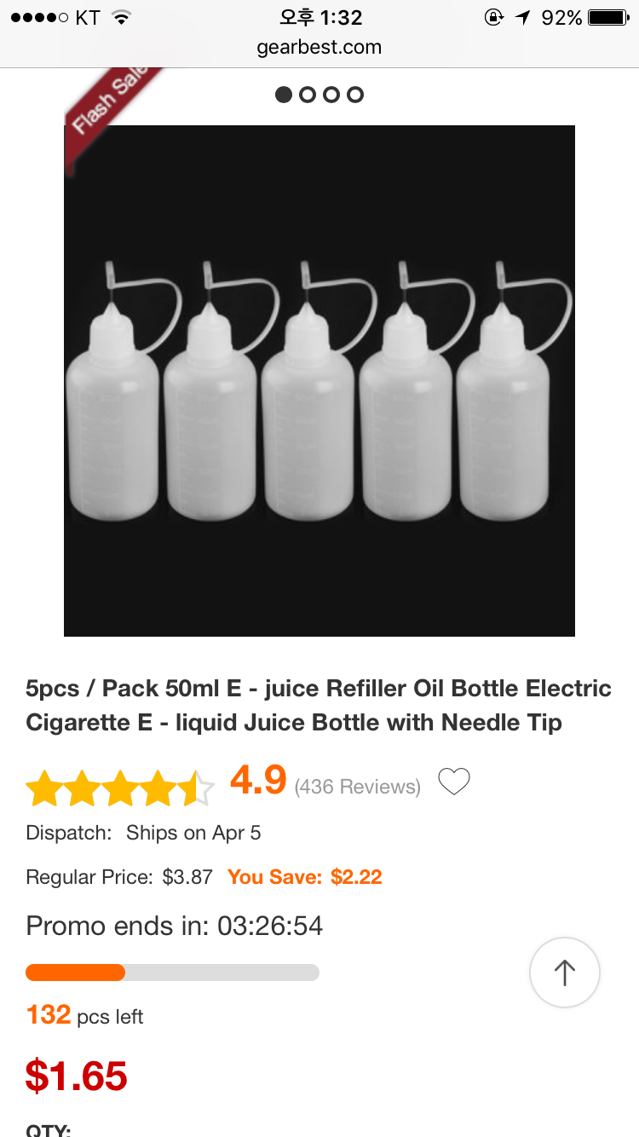Open the product bottle image
Viewport: 639px width, 1137px height.
319,381
